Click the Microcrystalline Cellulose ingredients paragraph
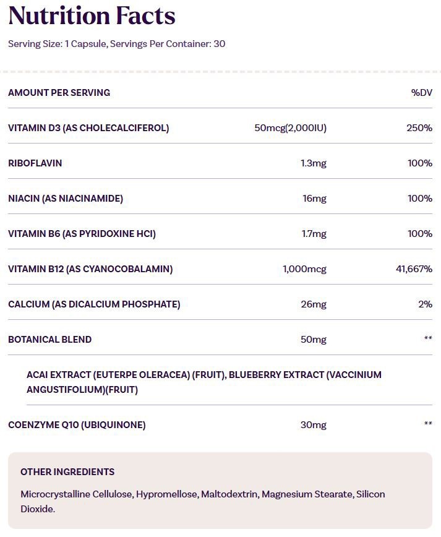The image size is (441, 537). click(203, 501)
